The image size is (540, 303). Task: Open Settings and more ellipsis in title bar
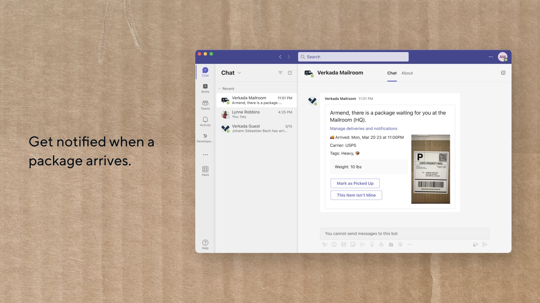[x=491, y=57]
